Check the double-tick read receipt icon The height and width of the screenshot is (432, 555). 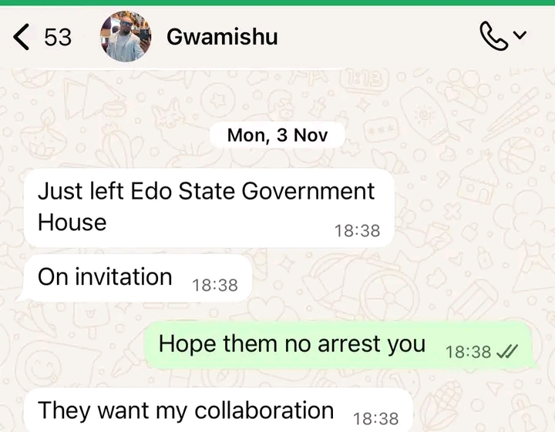coord(507,352)
